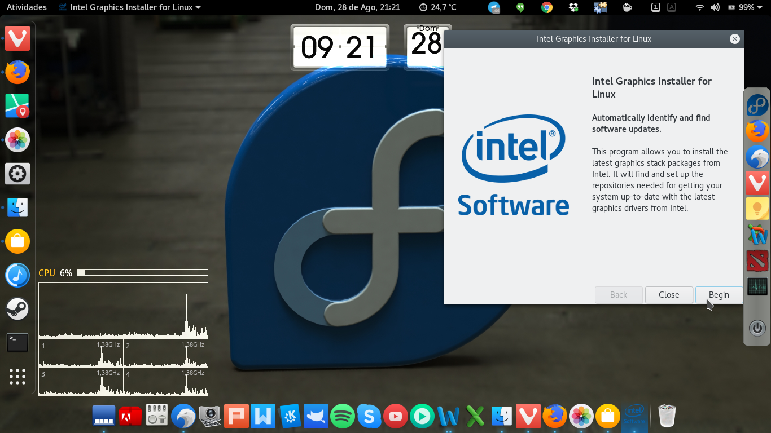Click the Intel Software icon in dock
Image resolution: width=771 pixels, height=433 pixels.
point(634,416)
